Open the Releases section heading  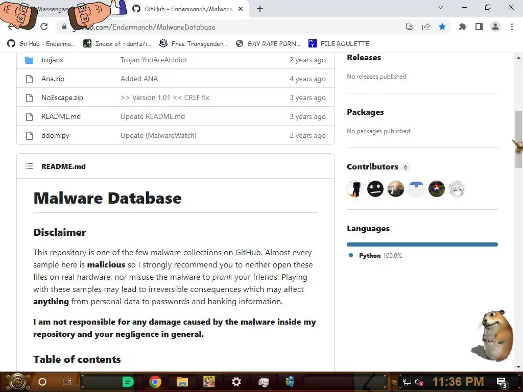pyautogui.click(x=364, y=58)
